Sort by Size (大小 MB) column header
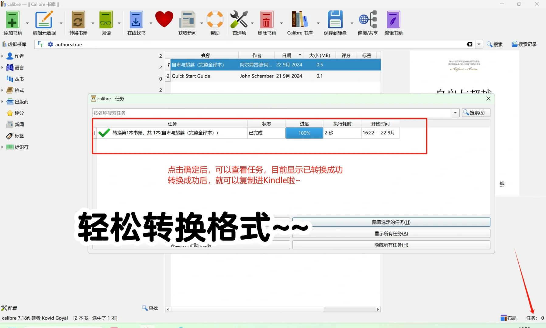 [x=320, y=55]
